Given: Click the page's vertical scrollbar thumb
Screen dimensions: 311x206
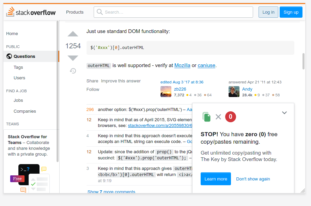Looking at the screenshot, I should point(303,61).
